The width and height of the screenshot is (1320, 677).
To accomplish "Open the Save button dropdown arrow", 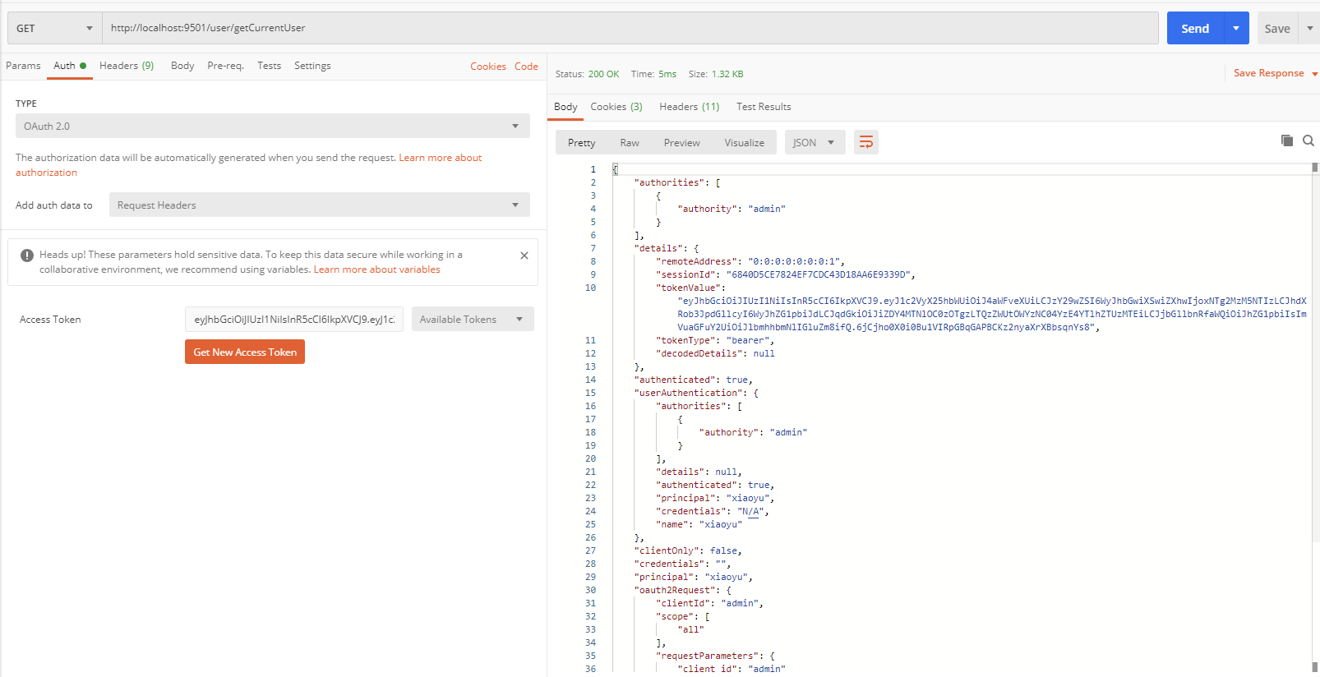I will click(x=1309, y=28).
